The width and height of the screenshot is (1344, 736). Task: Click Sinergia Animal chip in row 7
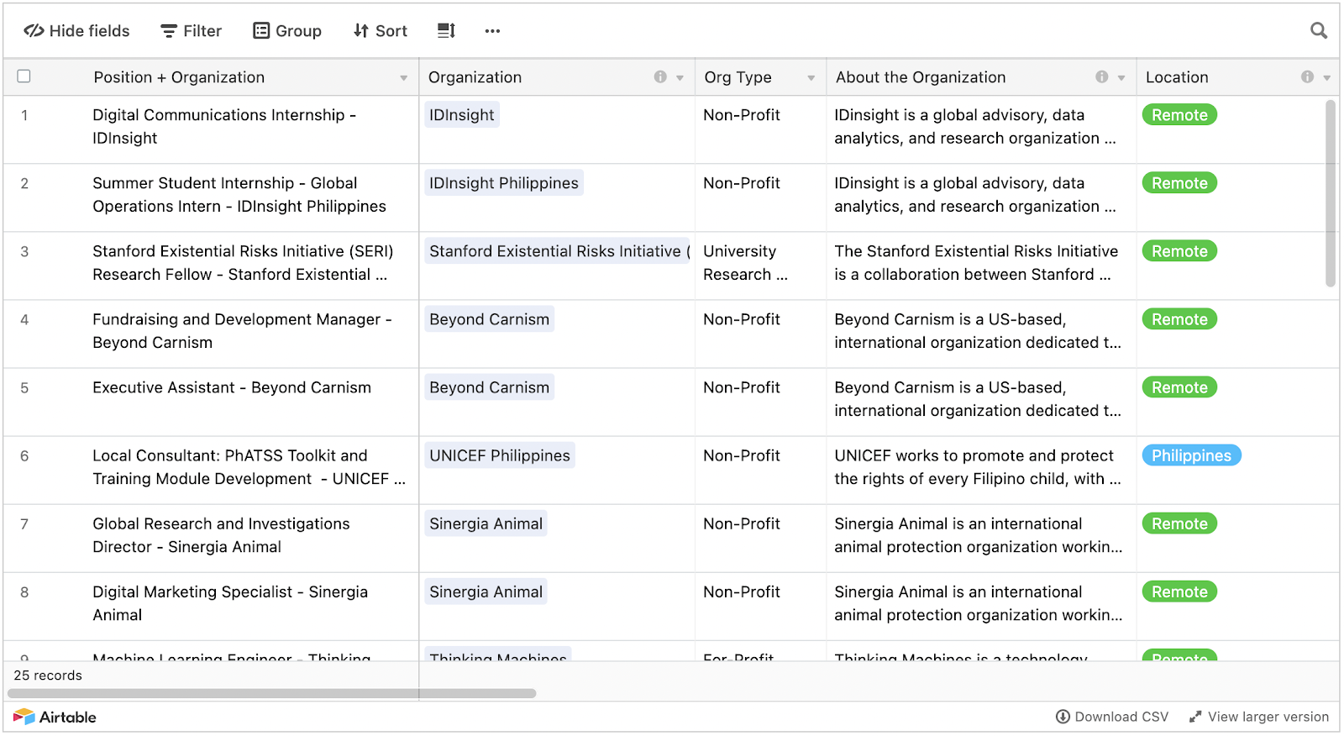pyautogui.click(x=486, y=523)
